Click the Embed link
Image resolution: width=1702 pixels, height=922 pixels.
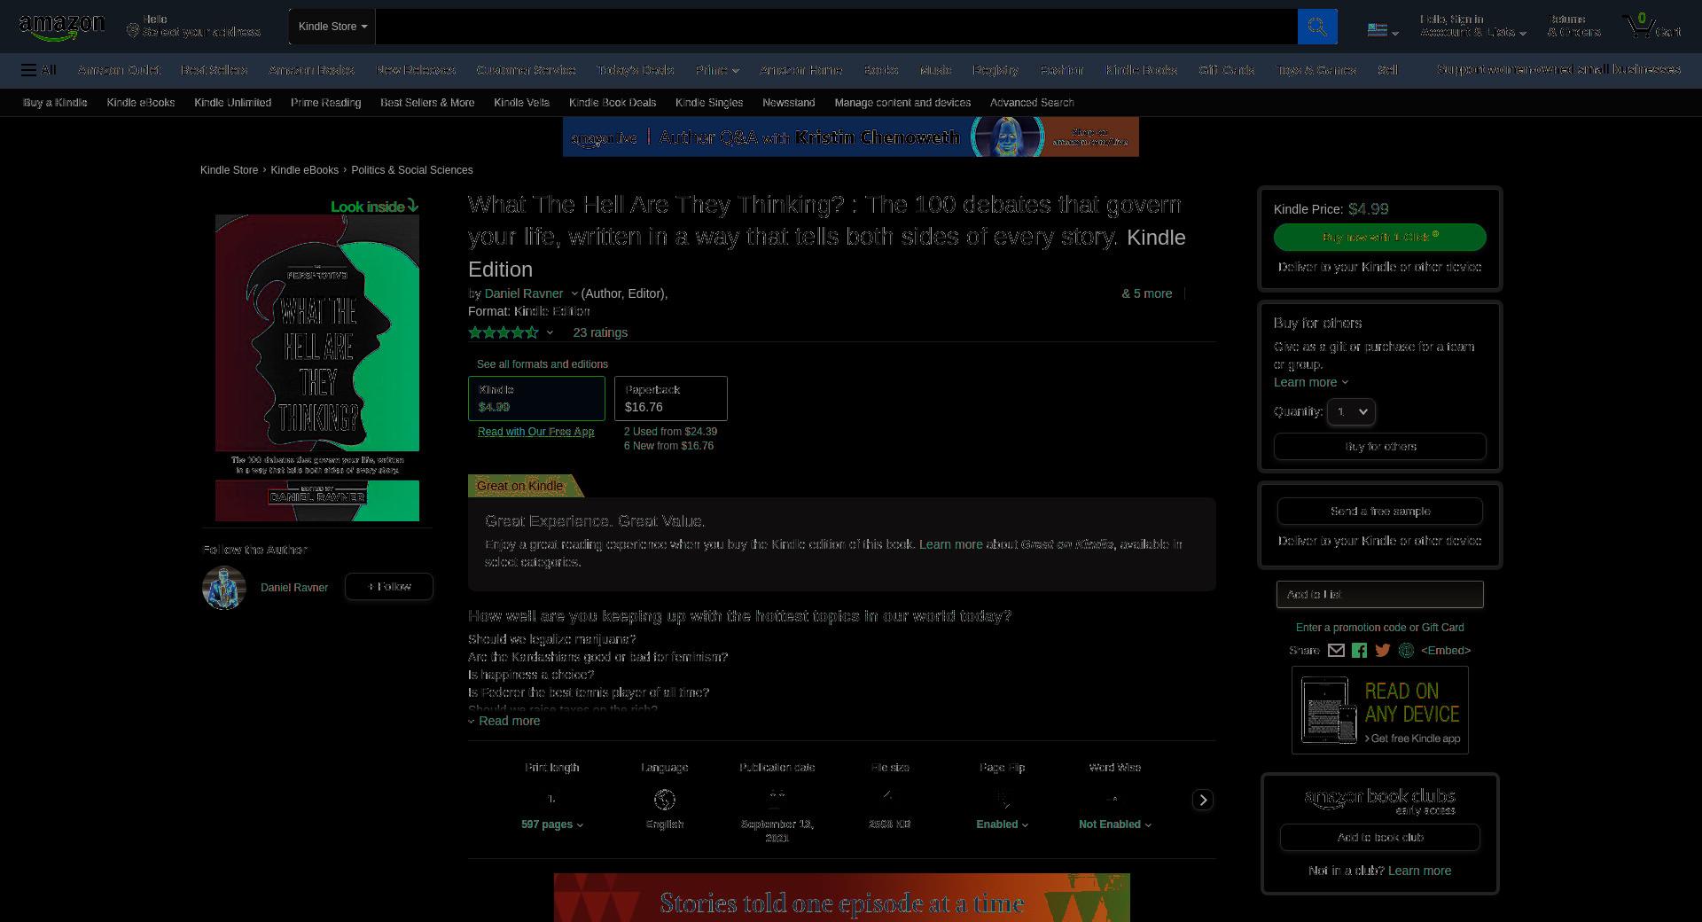coord(1446,651)
